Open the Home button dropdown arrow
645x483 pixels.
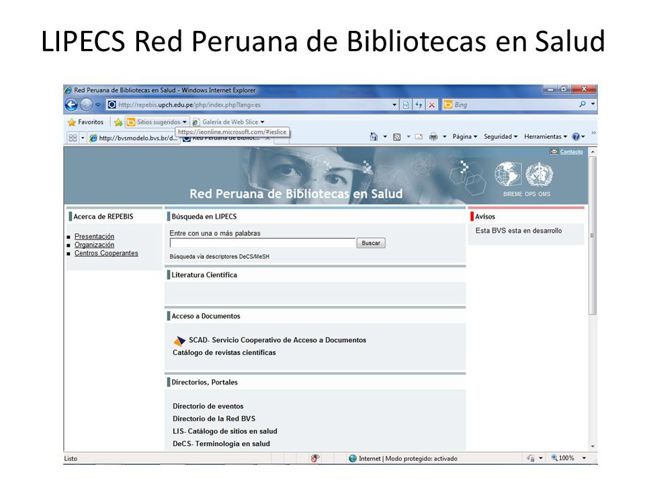(x=385, y=137)
